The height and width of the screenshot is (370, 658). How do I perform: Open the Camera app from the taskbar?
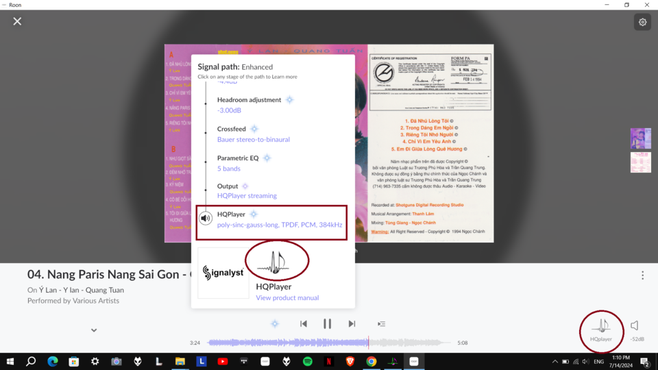117,362
